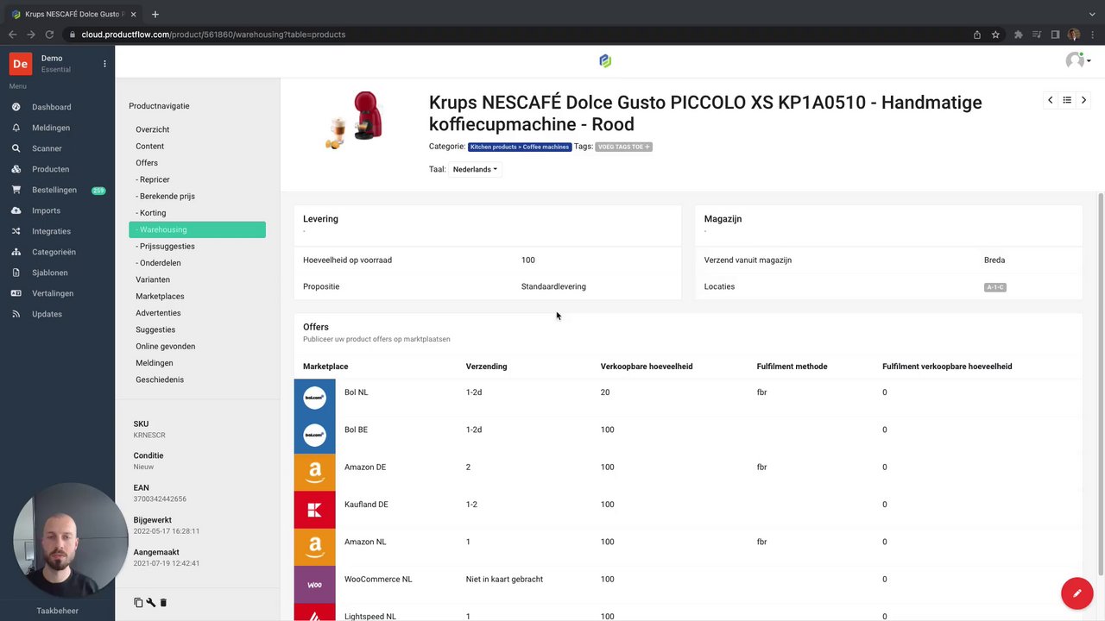
Task: Open Scanner via magnifier icon
Action: 16,148
